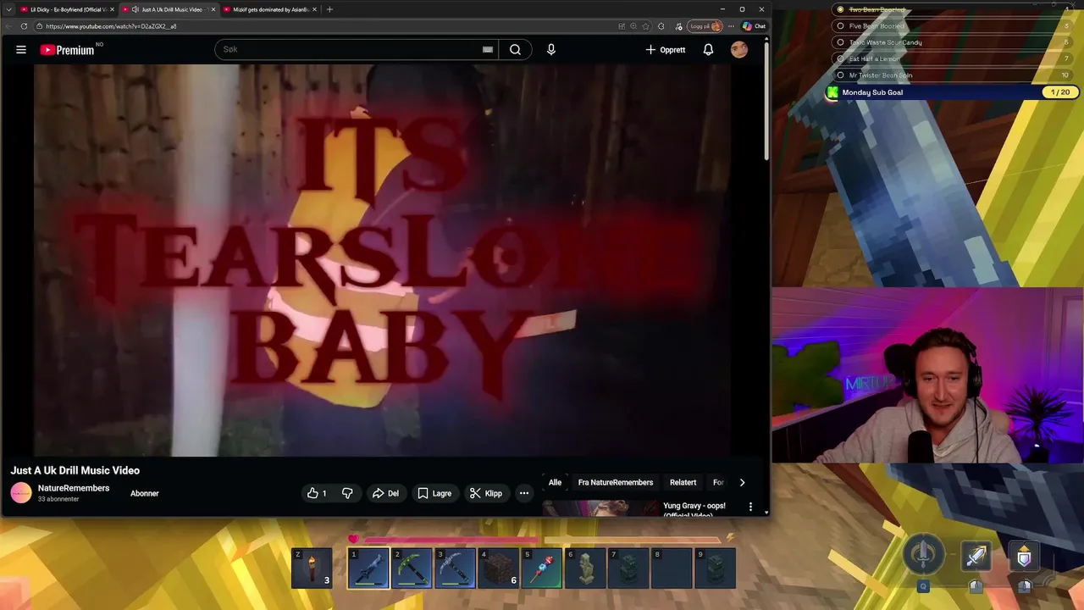
Task: Select Two Bean Boozled radio option
Action: (840, 9)
